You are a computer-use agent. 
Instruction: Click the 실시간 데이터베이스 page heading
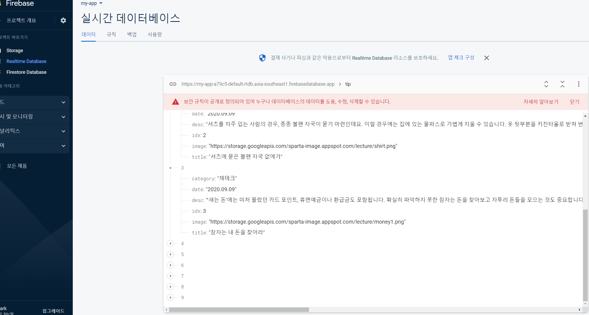pos(131,18)
